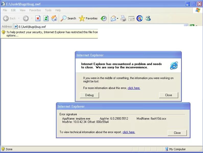203x153 pixels.
Task: Expand the Mail dropdown arrow
Action: 117,19
